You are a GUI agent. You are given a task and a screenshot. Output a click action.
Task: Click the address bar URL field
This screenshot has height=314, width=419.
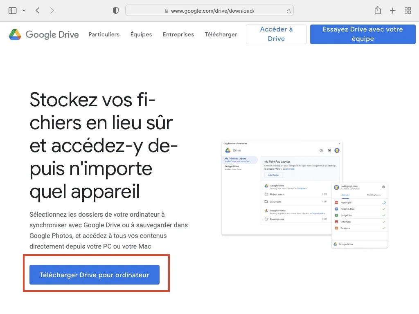[x=209, y=11]
